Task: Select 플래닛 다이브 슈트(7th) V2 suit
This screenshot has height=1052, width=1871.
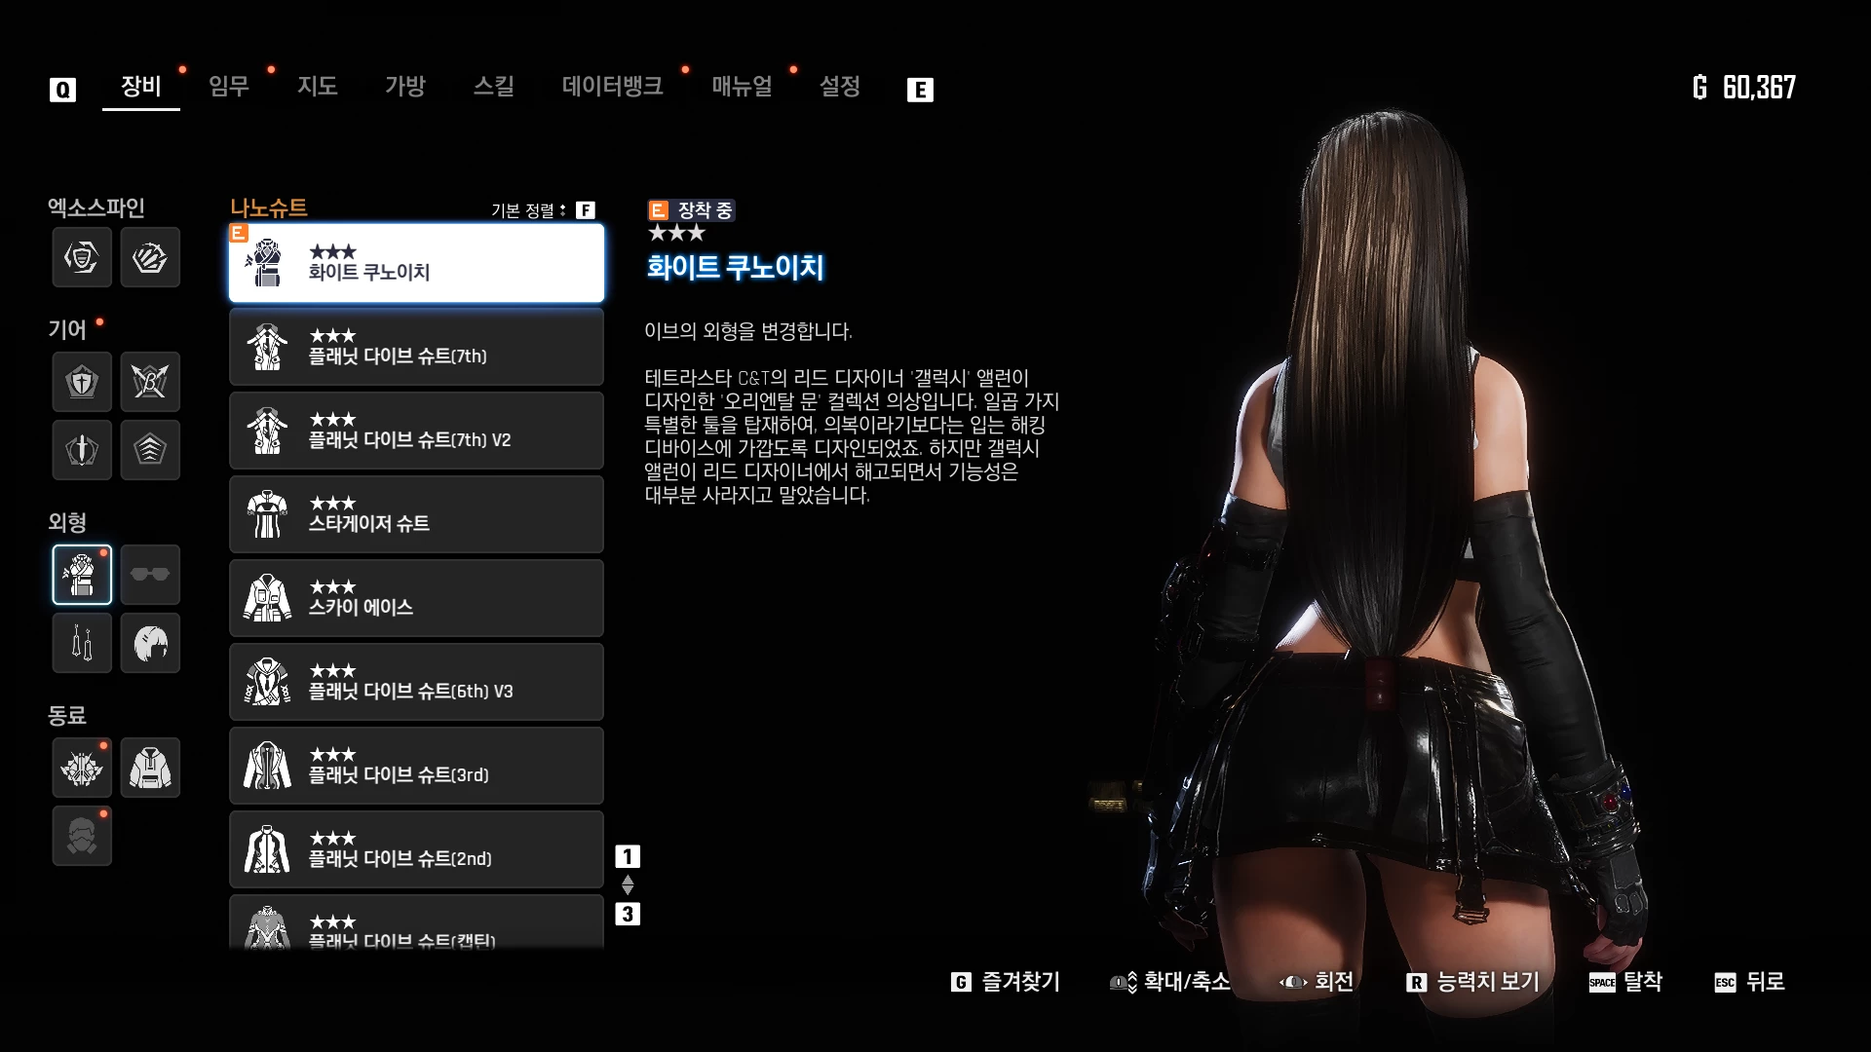Action: click(x=416, y=431)
